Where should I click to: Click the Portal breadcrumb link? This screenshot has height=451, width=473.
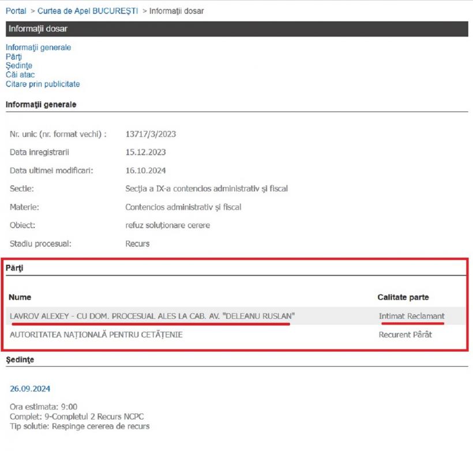pyautogui.click(x=16, y=11)
